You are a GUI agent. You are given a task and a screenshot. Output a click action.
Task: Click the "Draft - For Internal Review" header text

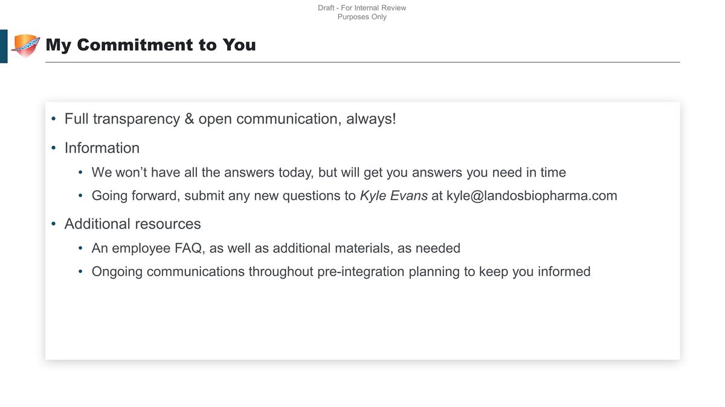(x=362, y=8)
